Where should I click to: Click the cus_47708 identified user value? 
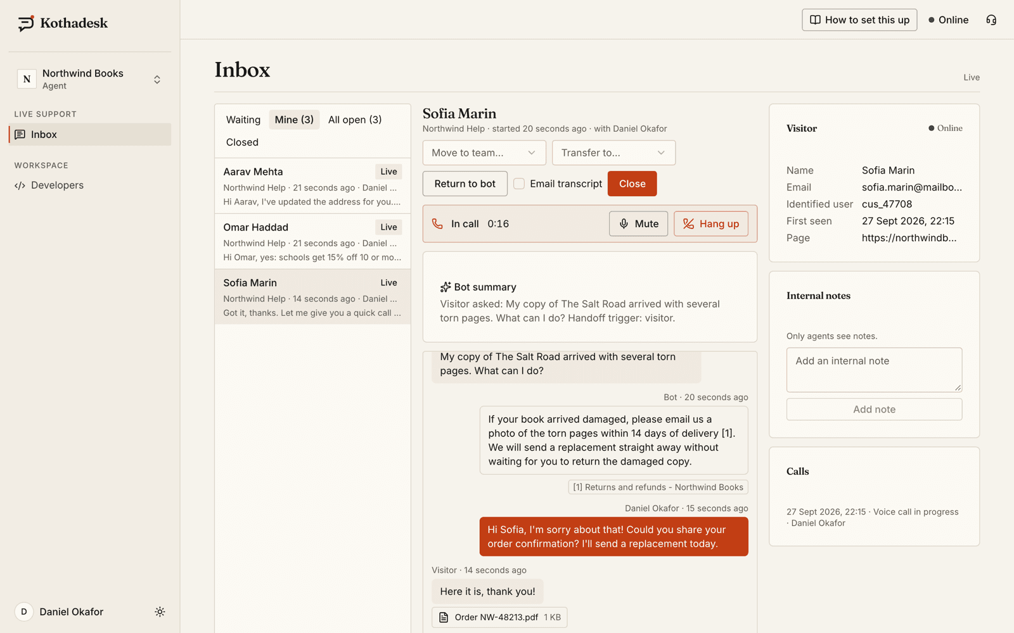tap(887, 204)
